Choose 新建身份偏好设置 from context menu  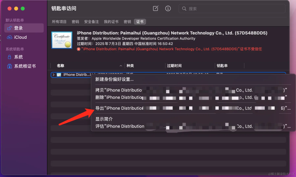(x=114, y=79)
